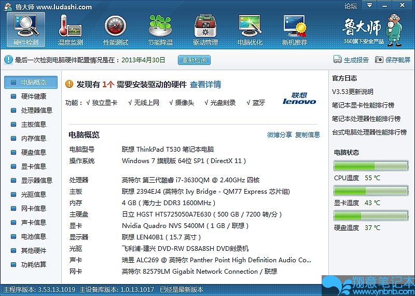Open the 节能降温 clover icon

coord(160,30)
